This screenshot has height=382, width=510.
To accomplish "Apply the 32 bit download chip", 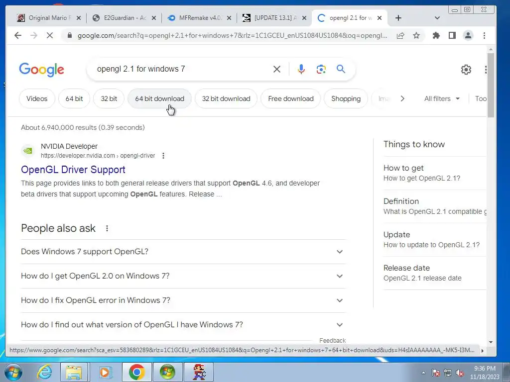I will [x=226, y=98].
